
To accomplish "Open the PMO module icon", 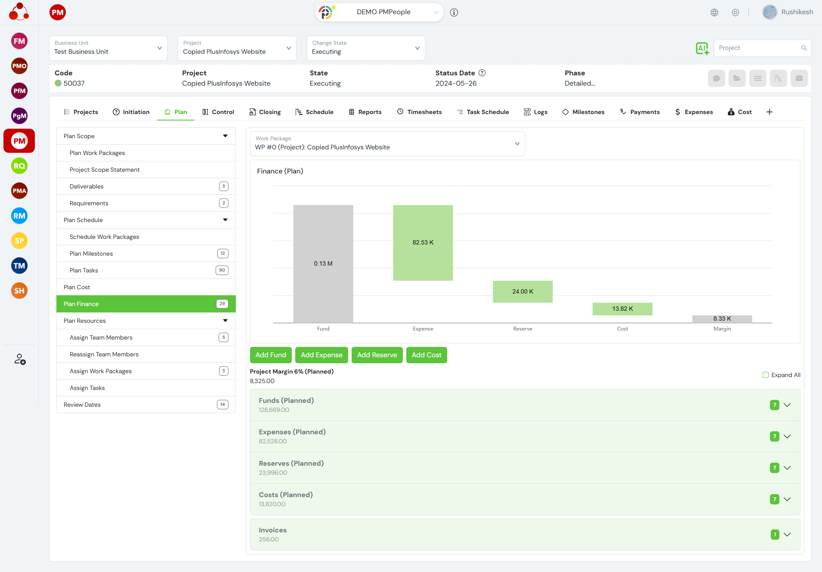I will pyautogui.click(x=19, y=66).
